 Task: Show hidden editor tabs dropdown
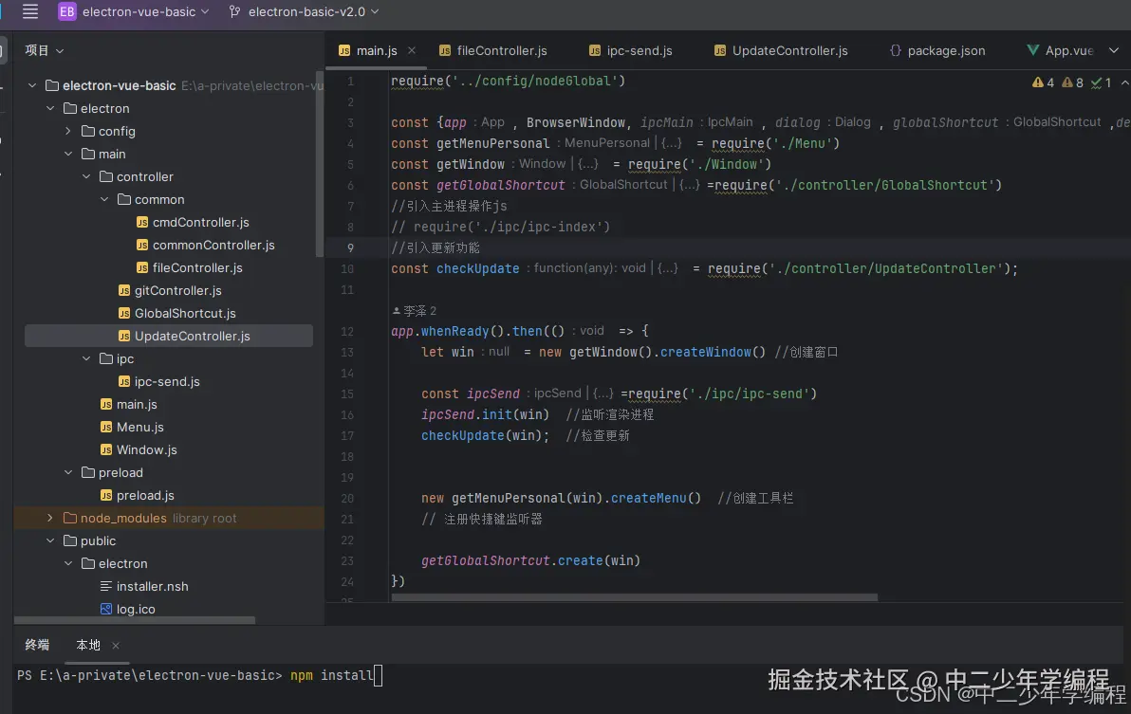point(1114,50)
